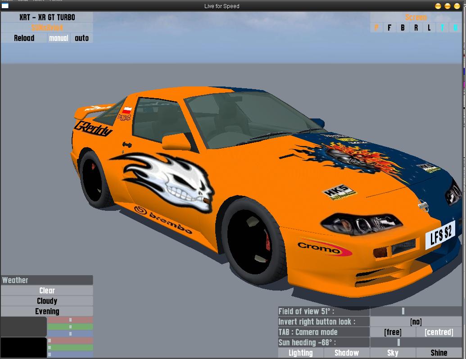Set camera mode to [centred]
The height and width of the screenshot is (359, 466).
point(439,332)
